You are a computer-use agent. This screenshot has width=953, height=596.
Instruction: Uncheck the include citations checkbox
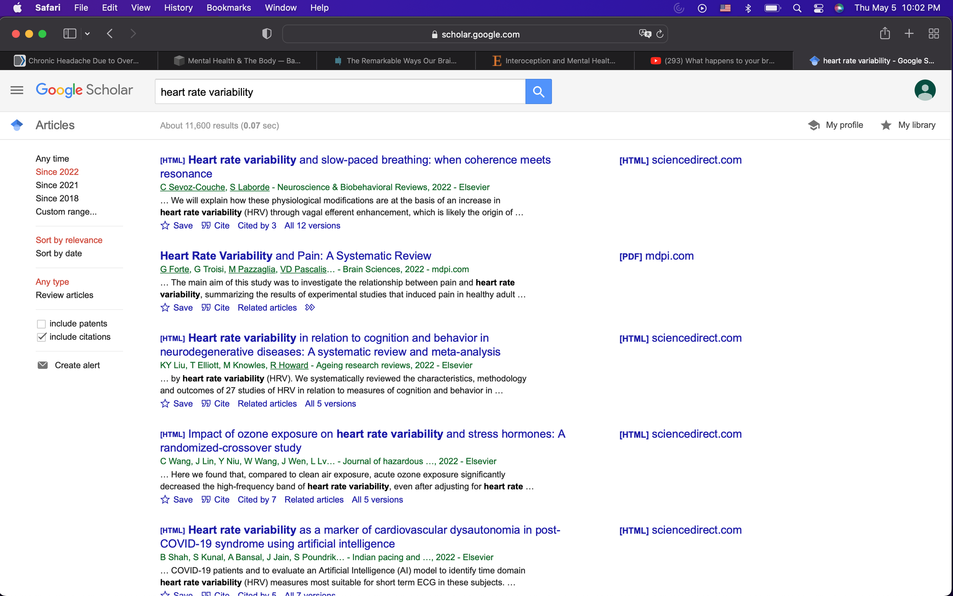(x=42, y=337)
